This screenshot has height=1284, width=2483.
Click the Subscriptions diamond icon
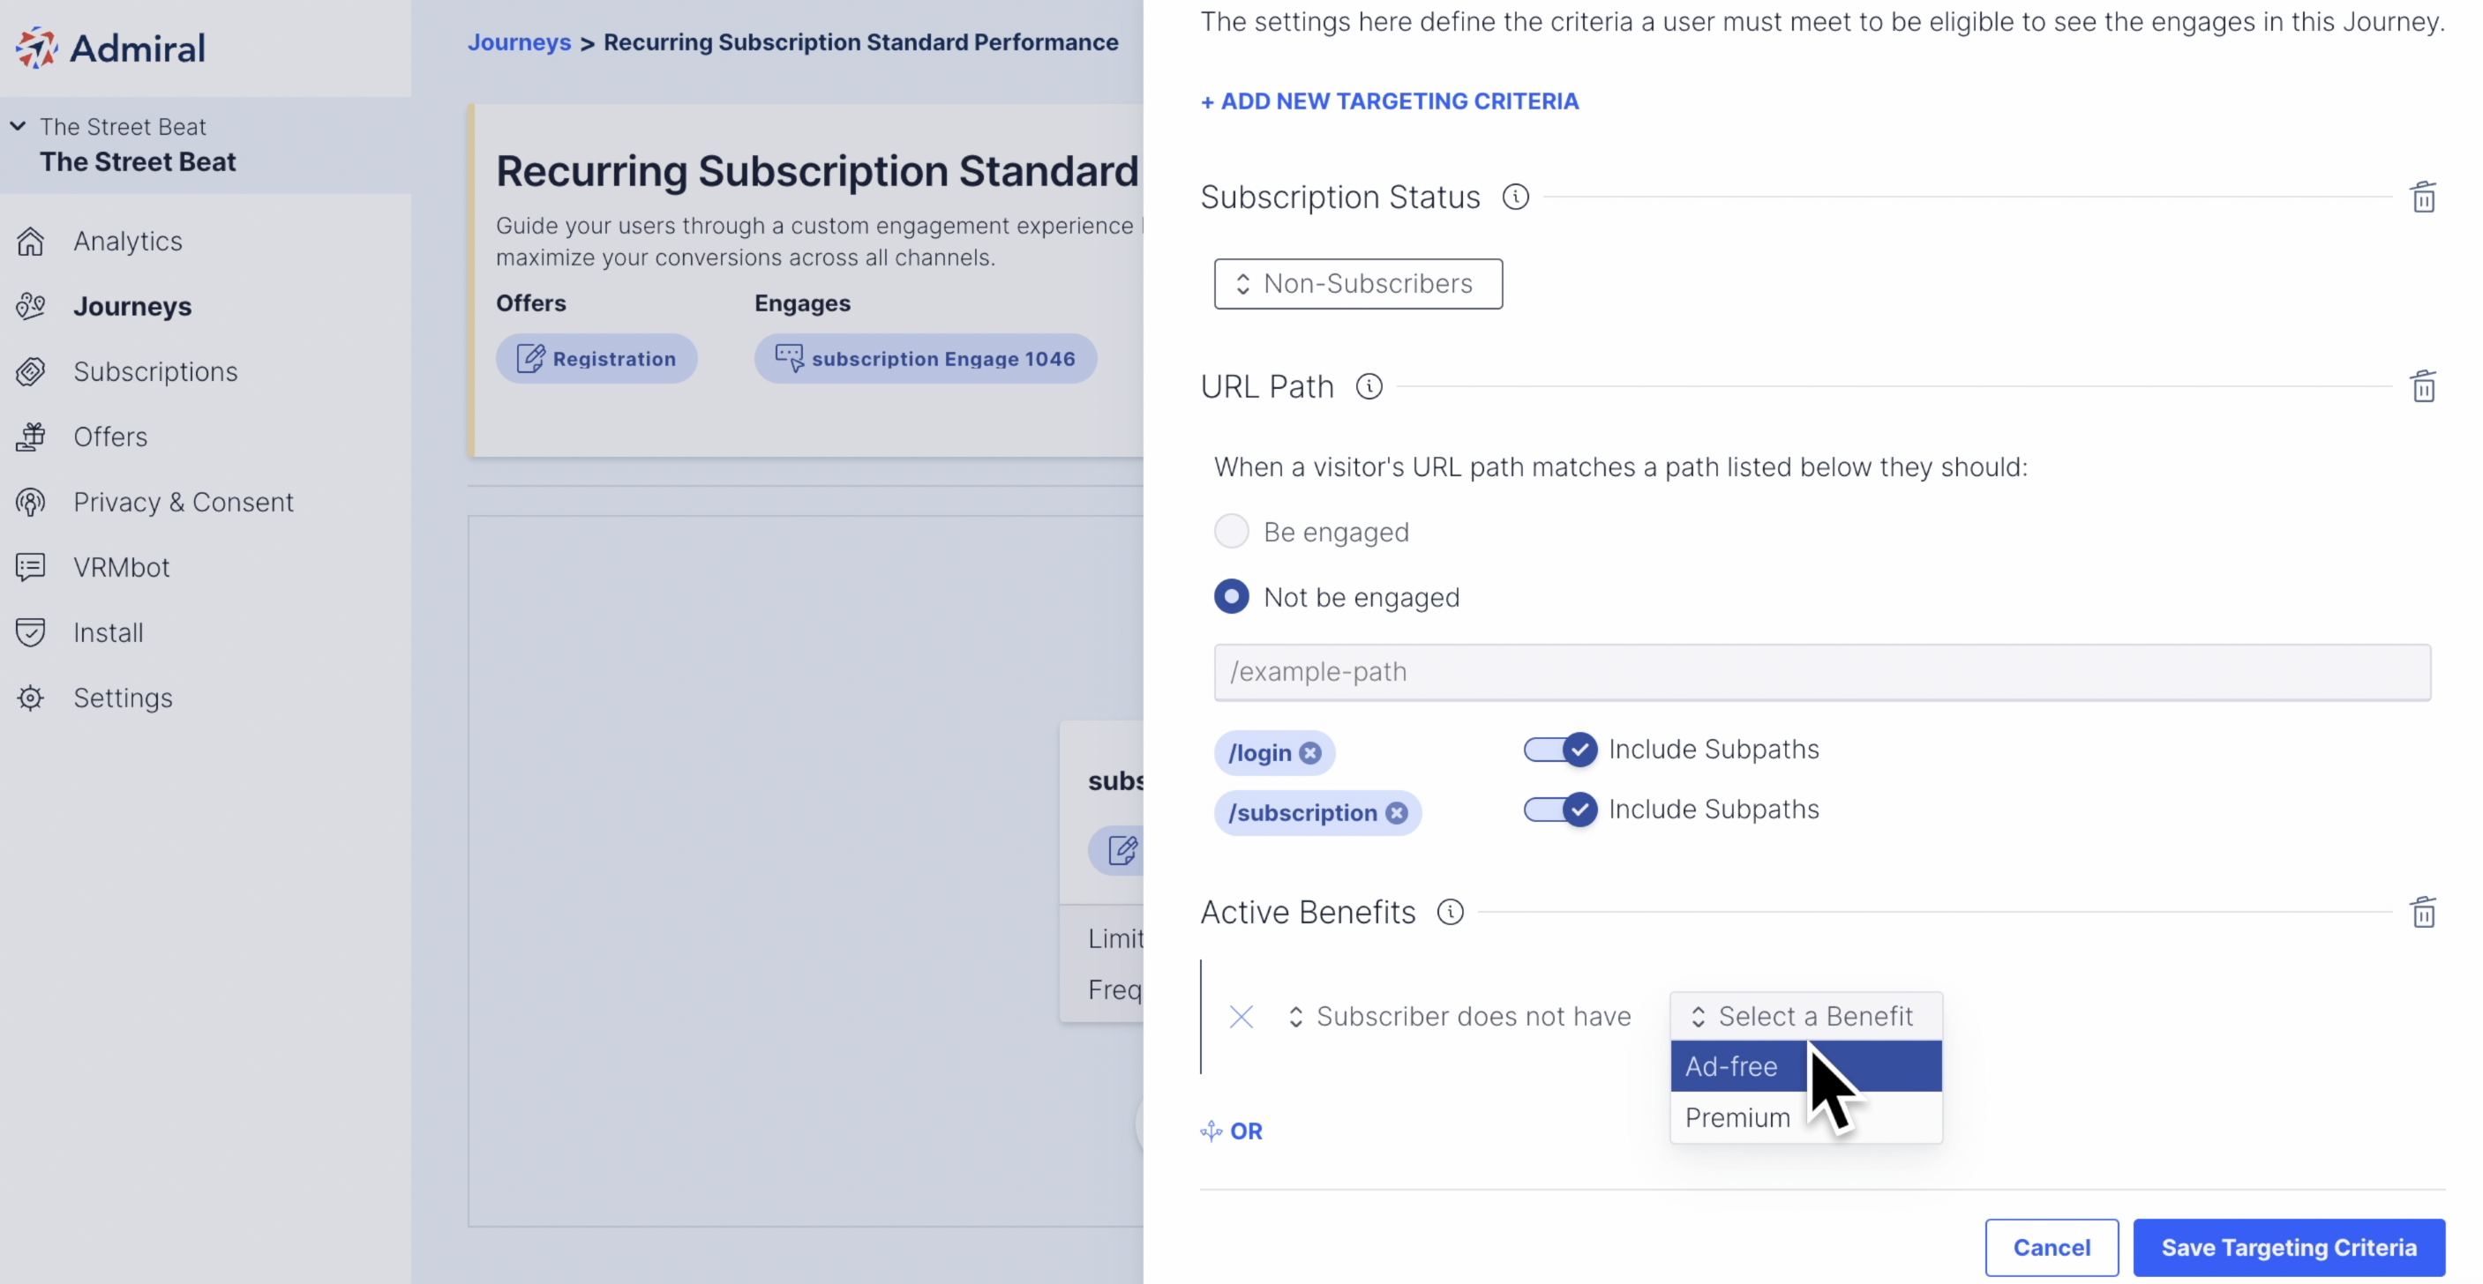pyautogui.click(x=31, y=372)
